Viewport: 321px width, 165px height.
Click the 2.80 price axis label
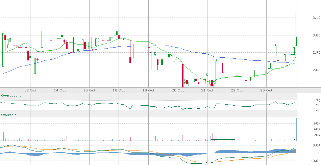click(317, 70)
